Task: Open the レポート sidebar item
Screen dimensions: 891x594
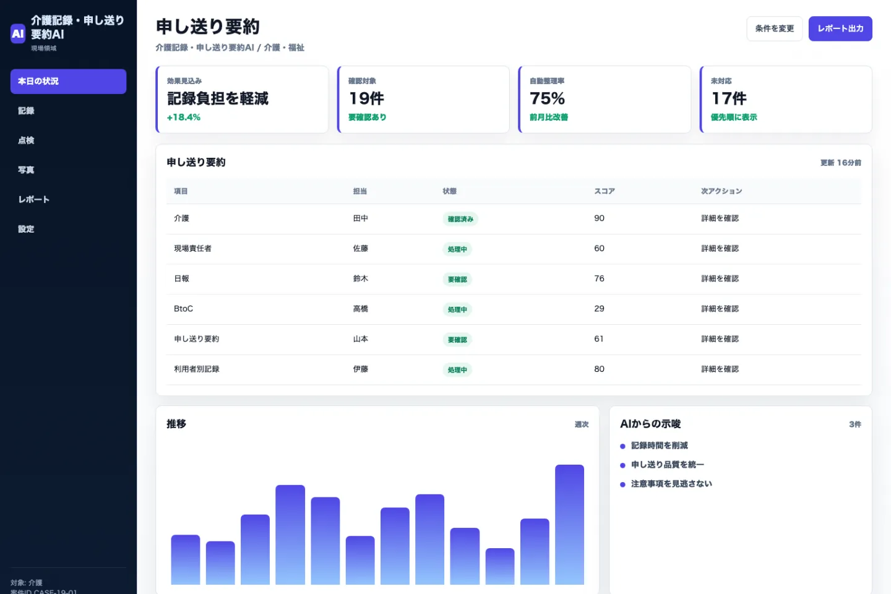Action: [x=68, y=199]
